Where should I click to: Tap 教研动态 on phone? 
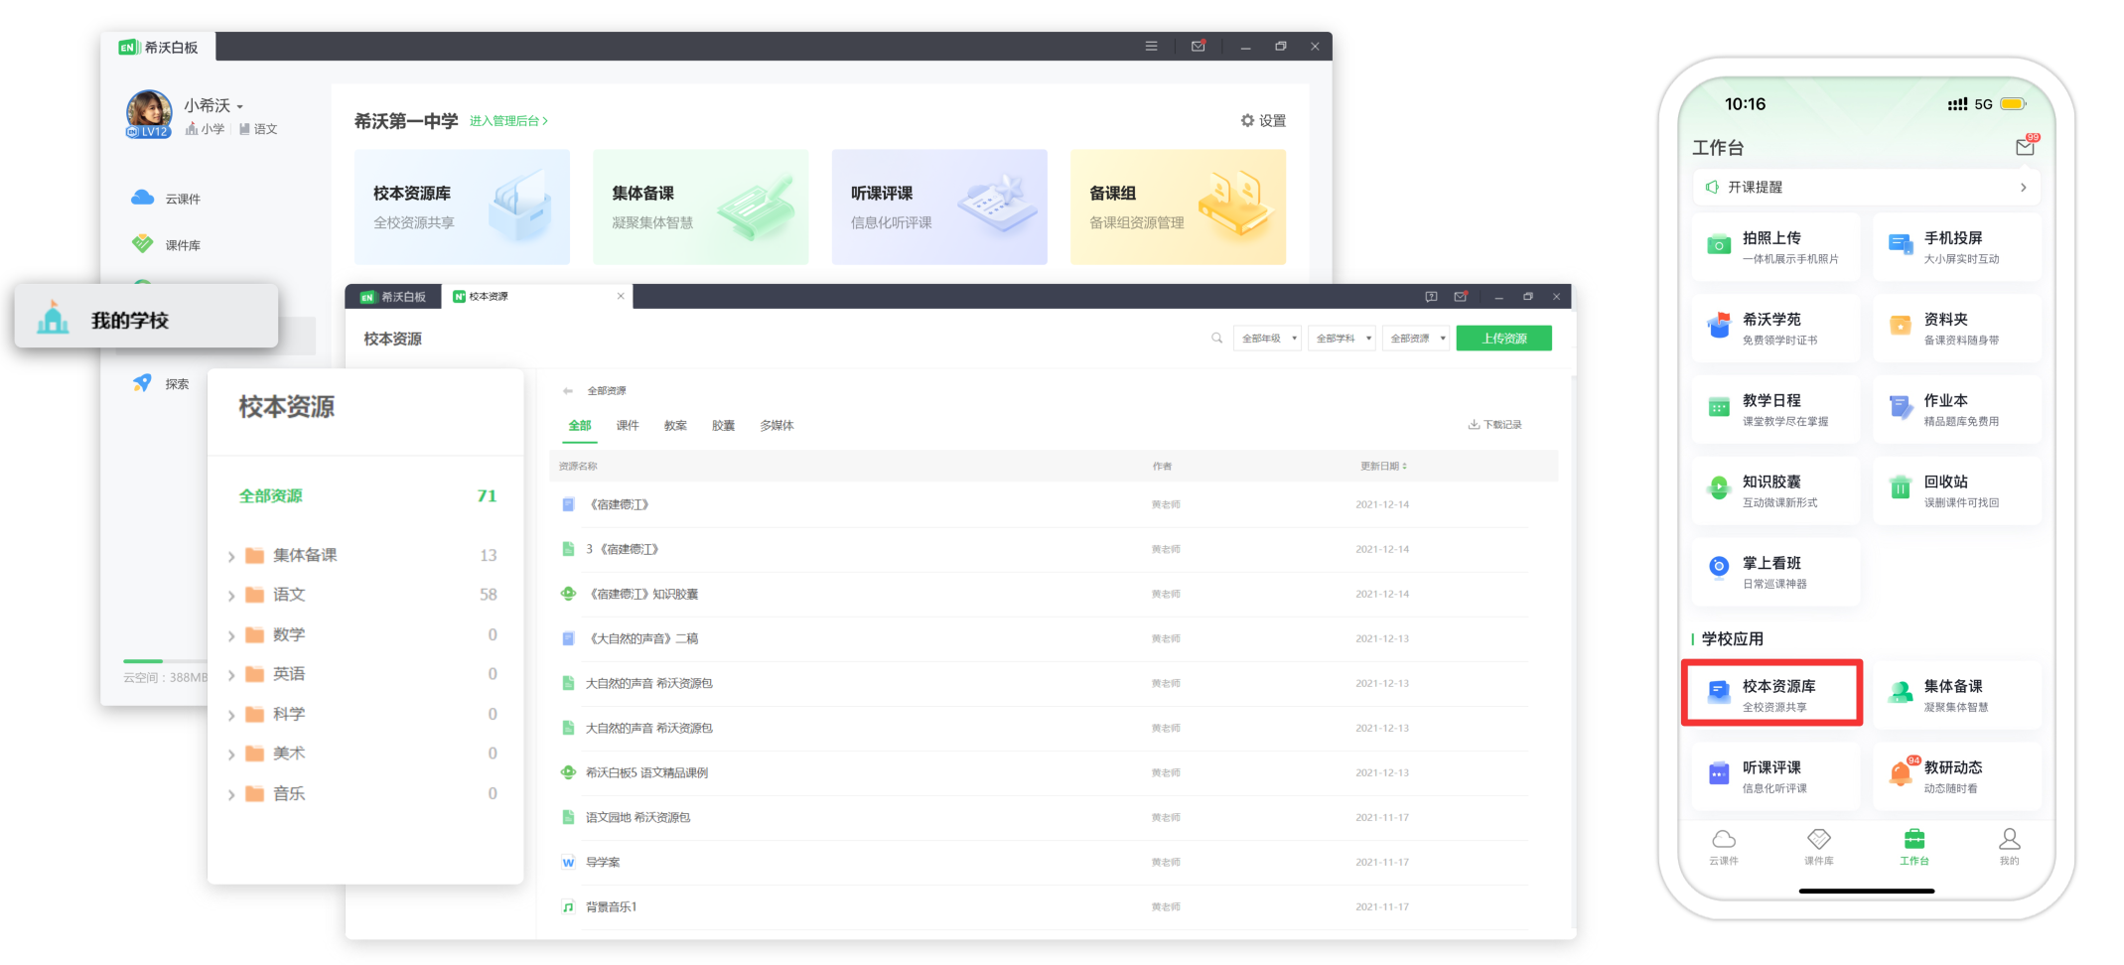point(1957,775)
